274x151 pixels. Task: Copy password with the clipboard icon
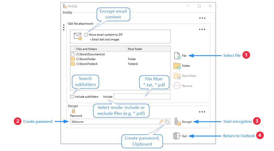[x=167, y=122]
